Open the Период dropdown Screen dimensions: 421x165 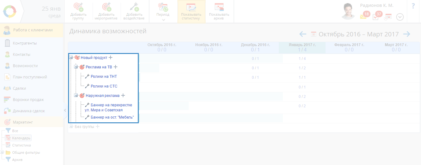pos(163,12)
